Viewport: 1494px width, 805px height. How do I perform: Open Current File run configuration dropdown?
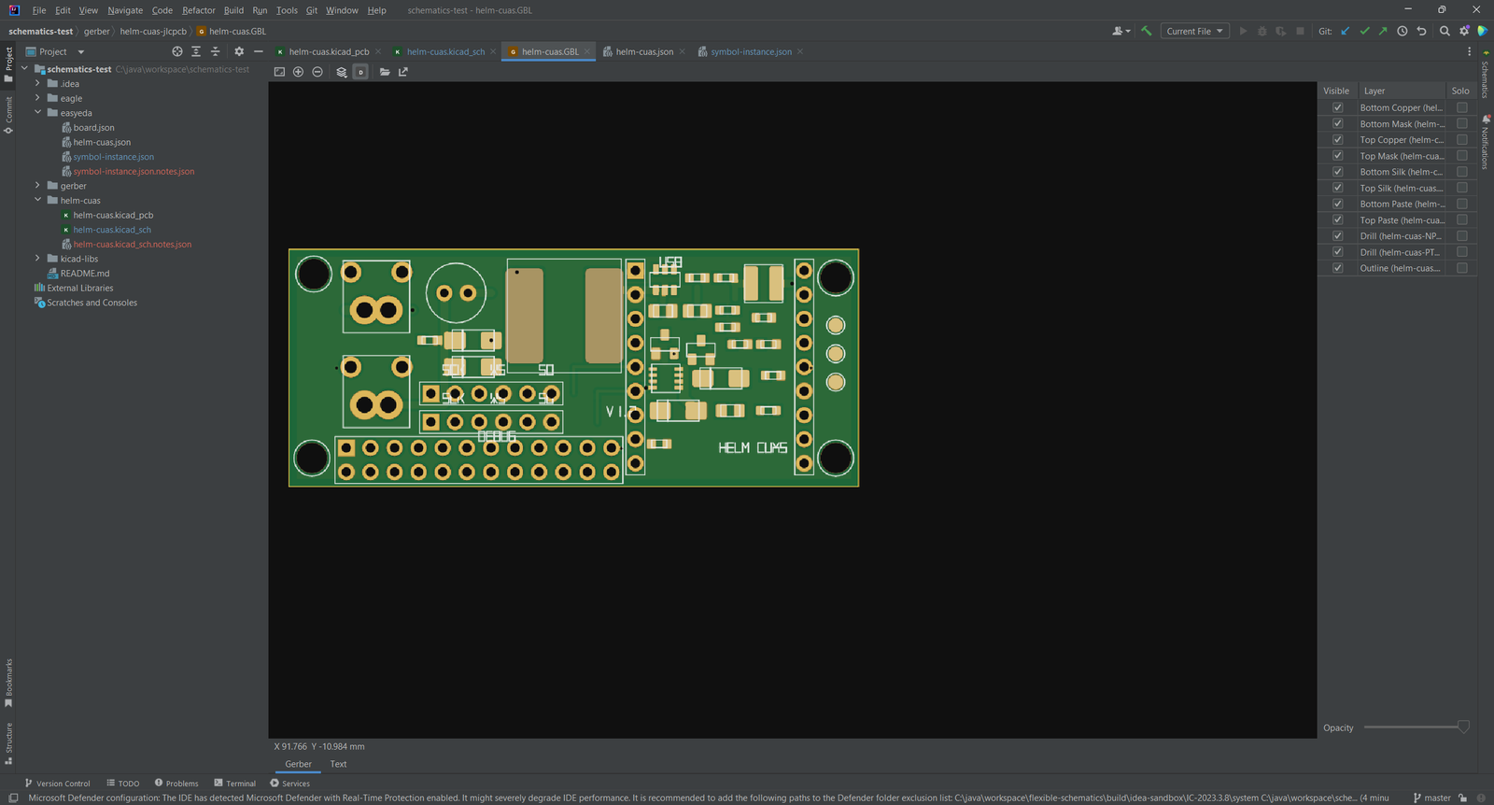1194,31
